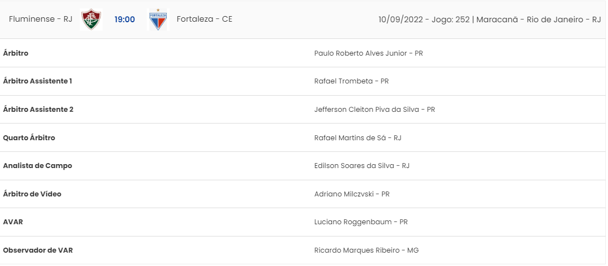Select the Fortaleza - CE team name
Viewport: 608px width, 266px height.
click(204, 19)
